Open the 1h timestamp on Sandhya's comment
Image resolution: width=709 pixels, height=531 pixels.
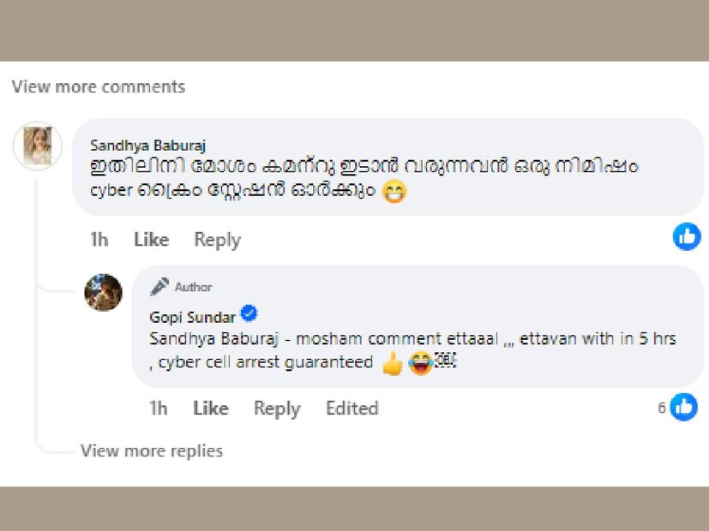99,240
